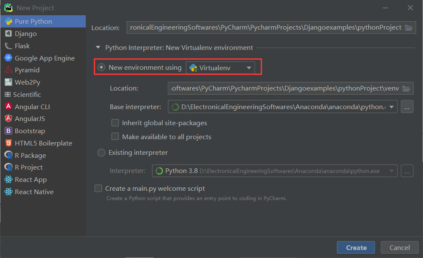The height and width of the screenshot is (258, 423).
Task: Tick Create a main.py welcome script
Action: click(x=98, y=188)
